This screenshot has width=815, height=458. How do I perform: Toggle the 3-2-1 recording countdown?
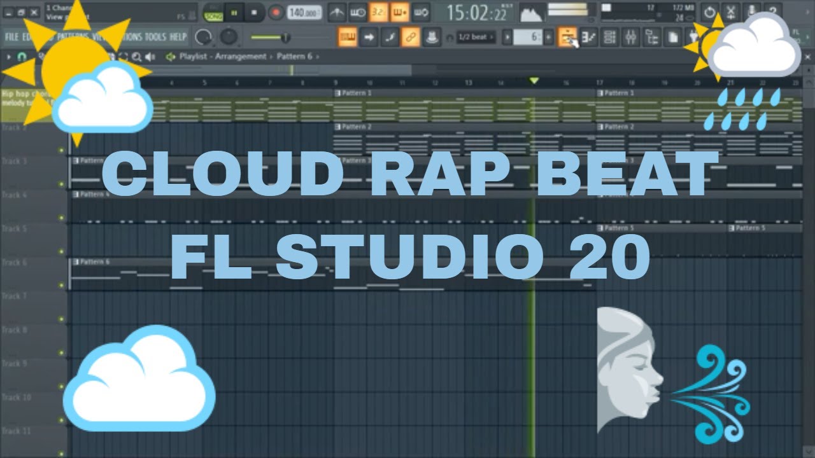tap(378, 11)
